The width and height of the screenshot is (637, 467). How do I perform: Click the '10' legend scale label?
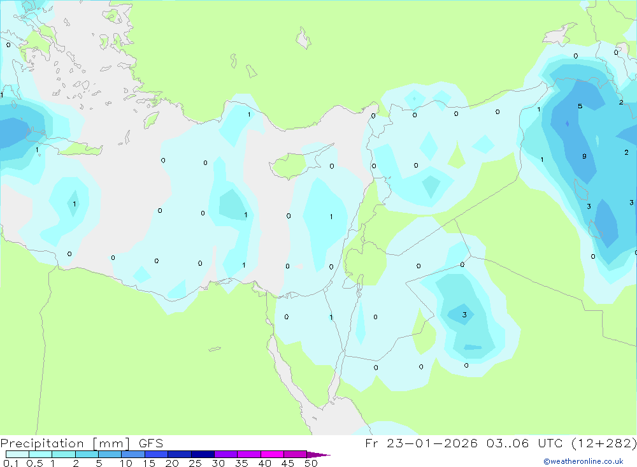(126, 463)
